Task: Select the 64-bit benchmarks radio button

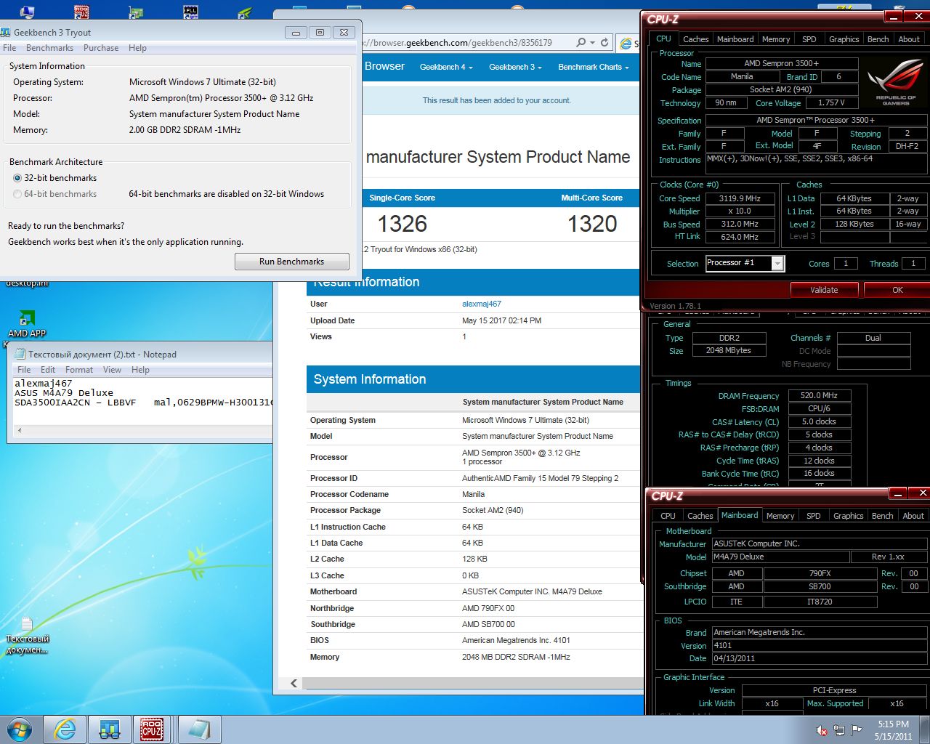Action: 17,194
